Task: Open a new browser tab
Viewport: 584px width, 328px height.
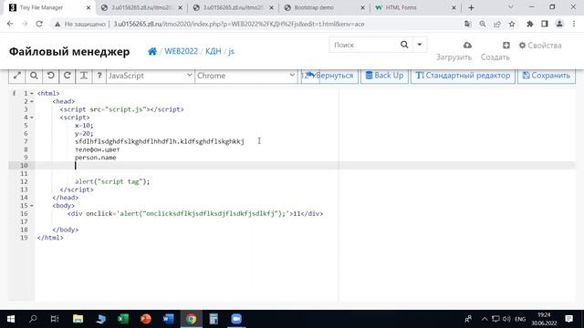Action: (471, 7)
